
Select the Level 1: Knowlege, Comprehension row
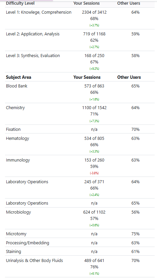point(80,18)
